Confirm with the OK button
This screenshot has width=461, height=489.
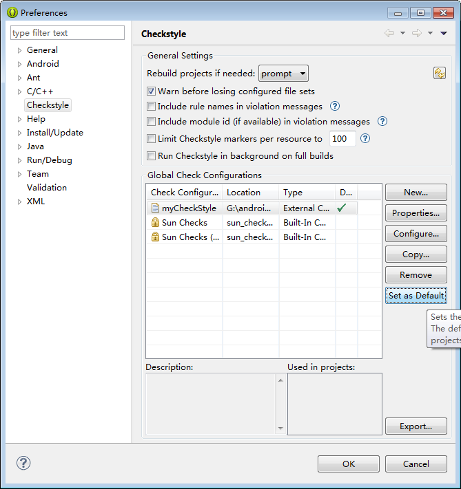click(349, 464)
